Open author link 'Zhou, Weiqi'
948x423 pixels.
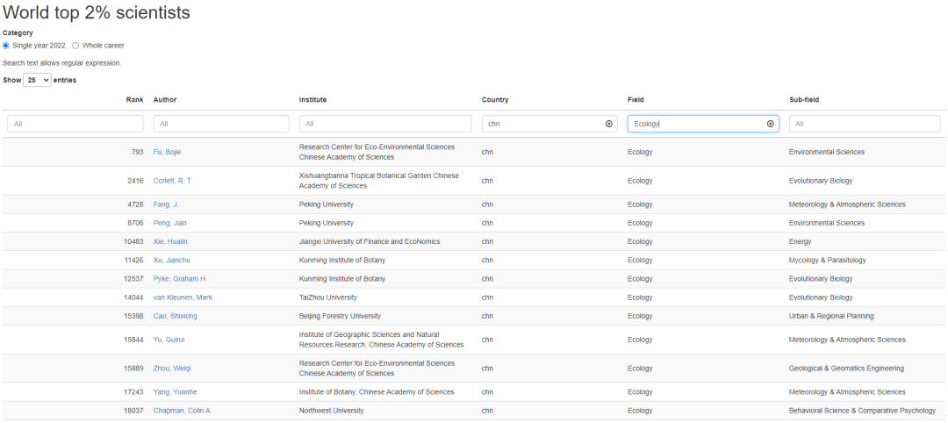click(x=172, y=369)
